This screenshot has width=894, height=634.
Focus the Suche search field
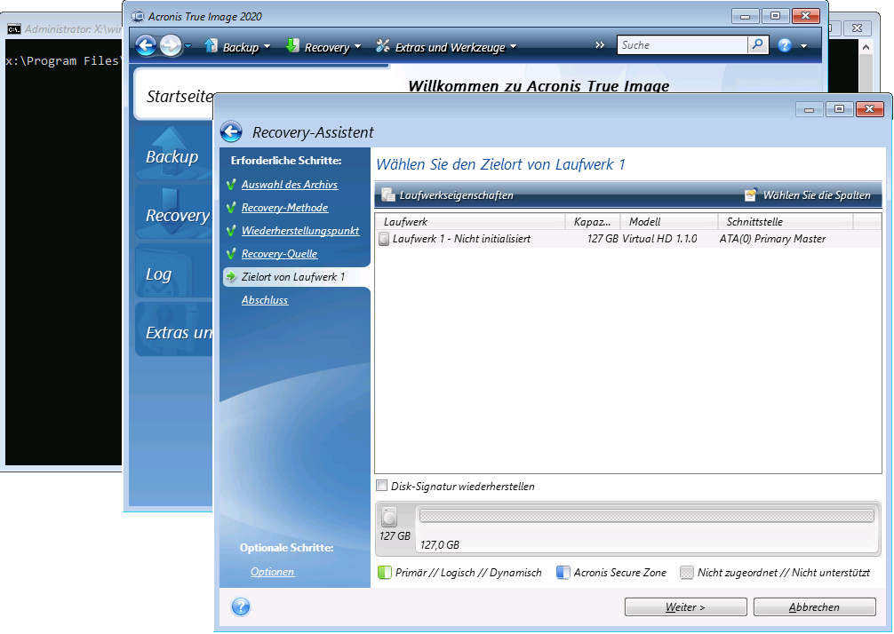(x=682, y=45)
